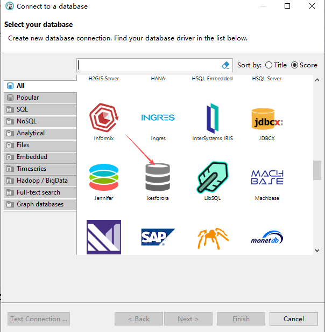The image size is (325, 332).
Task: Click the Cancel button
Action: tap(294, 319)
